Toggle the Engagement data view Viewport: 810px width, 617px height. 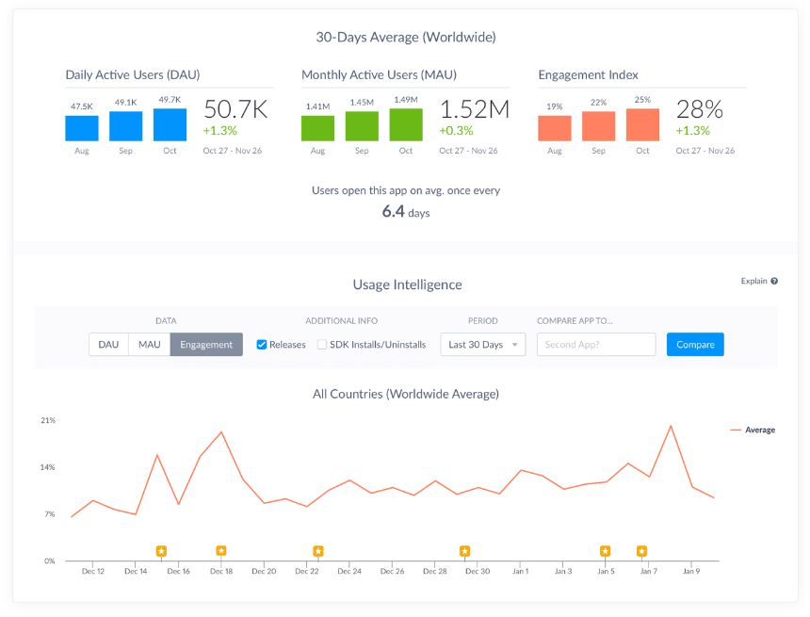coord(206,344)
